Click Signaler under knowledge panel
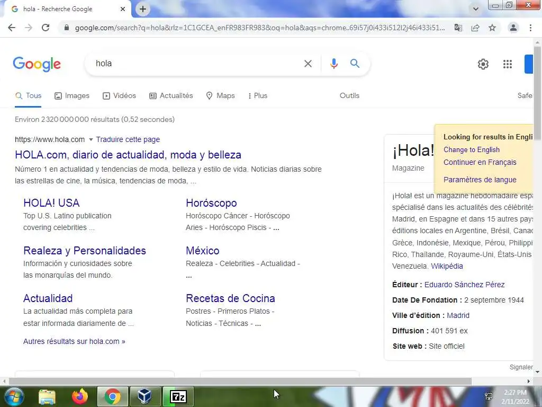 click(521, 367)
